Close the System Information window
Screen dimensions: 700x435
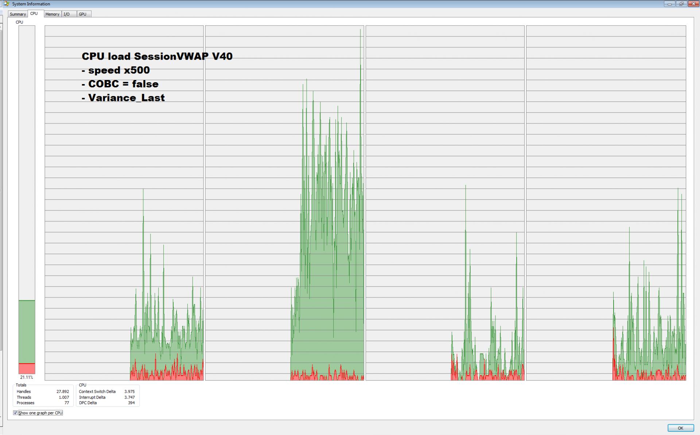pyautogui.click(x=693, y=4)
